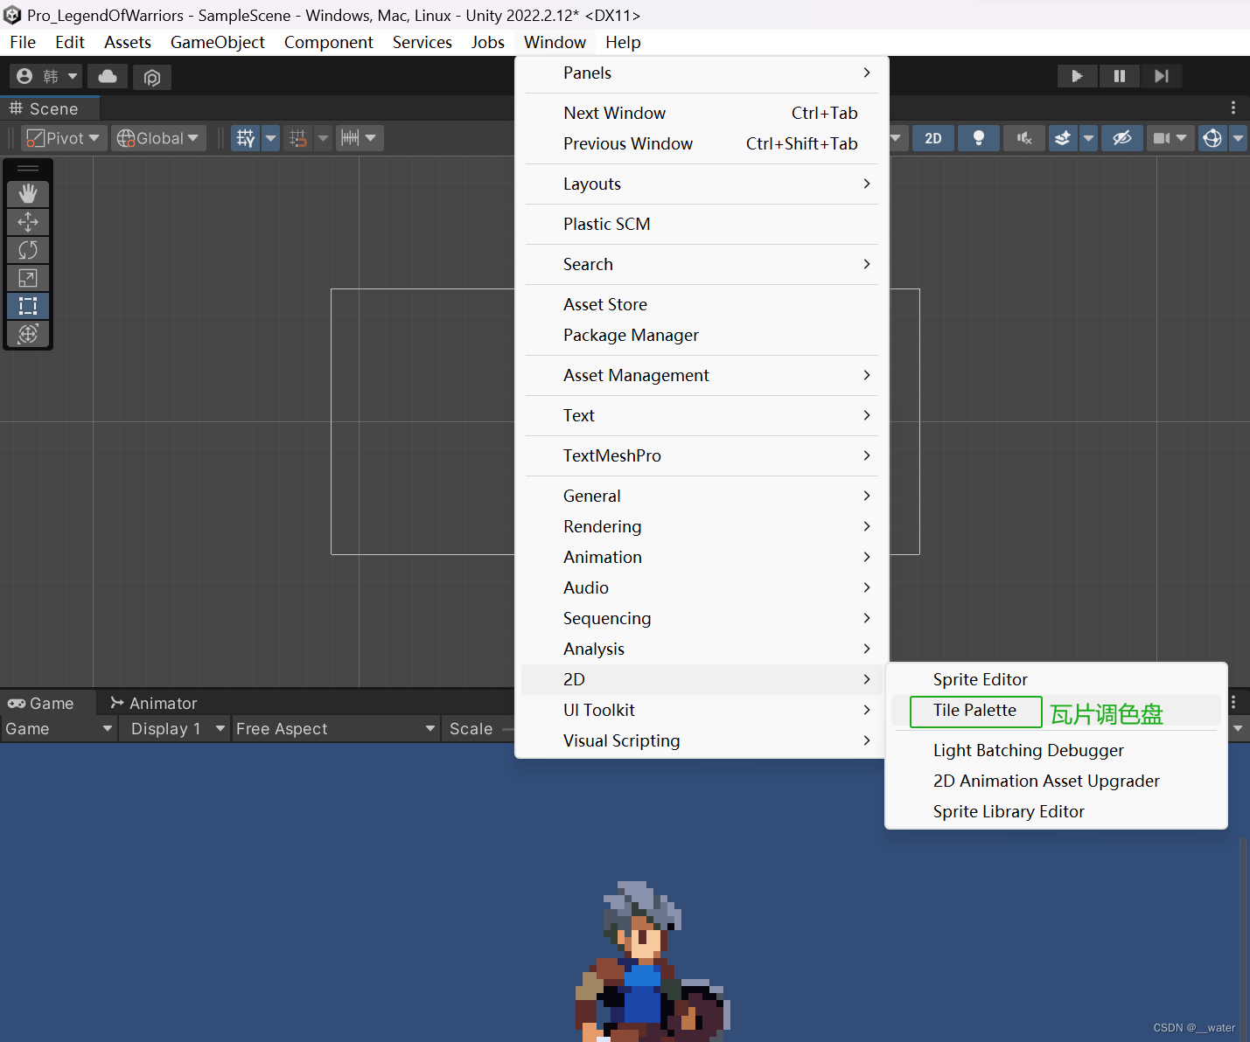Open the cloud services icon
Screen dimensions: 1250x1042
click(x=108, y=77)
